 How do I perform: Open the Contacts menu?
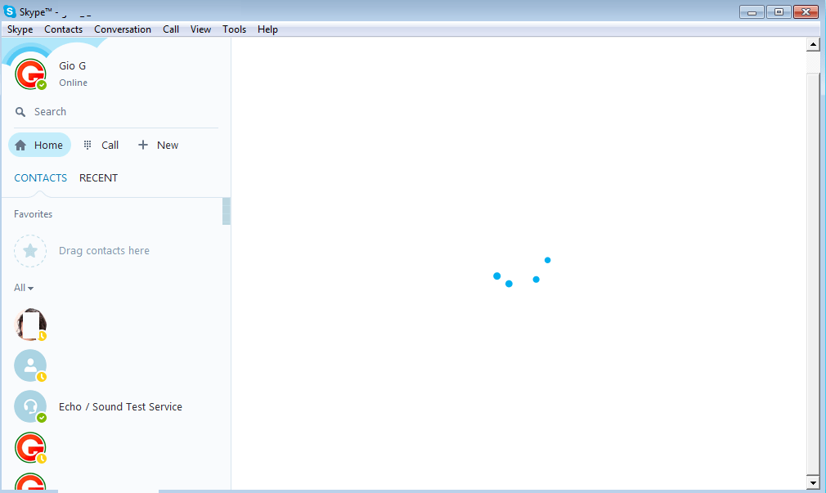(63, 29)
